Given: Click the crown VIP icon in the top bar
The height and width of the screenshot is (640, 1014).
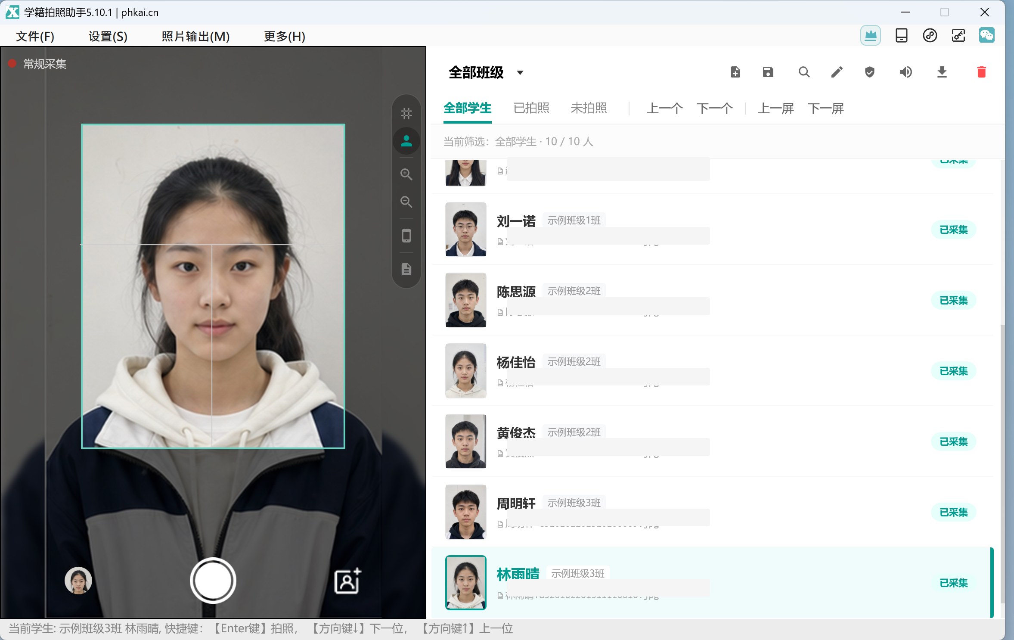Looking at the screenshot, I should [870, 36].
